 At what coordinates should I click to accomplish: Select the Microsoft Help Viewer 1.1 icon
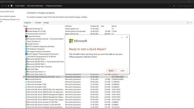point(26,72)
